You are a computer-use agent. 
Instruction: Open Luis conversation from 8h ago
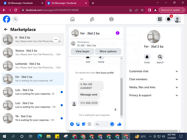click(x=33, y=92)
